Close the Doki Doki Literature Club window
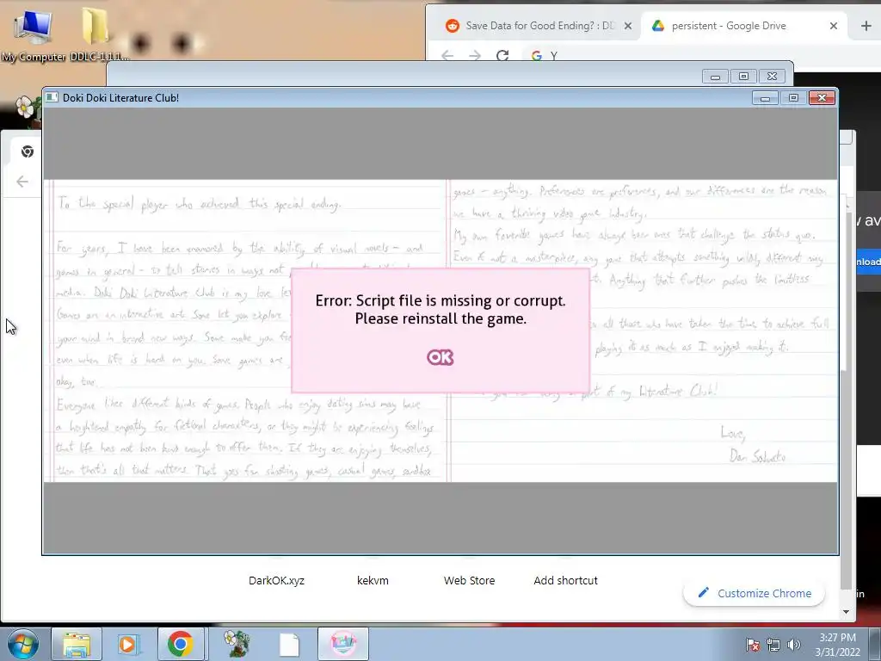881x661 pixels. pos(822,98)
